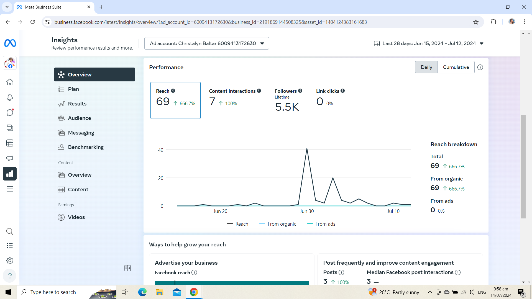Viewport: 532px width, 299px height.
Task: Open Help question mark icon
Action: [10, 276]
